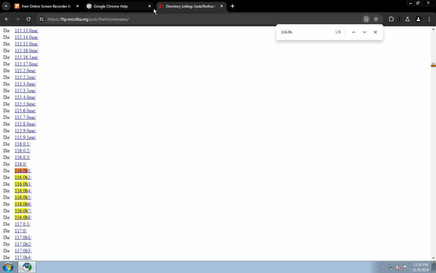This screenshot has height=273, width=436.
Task: Open the 115.3.1esr/ directory link
Action: click(x=25, y=91)
